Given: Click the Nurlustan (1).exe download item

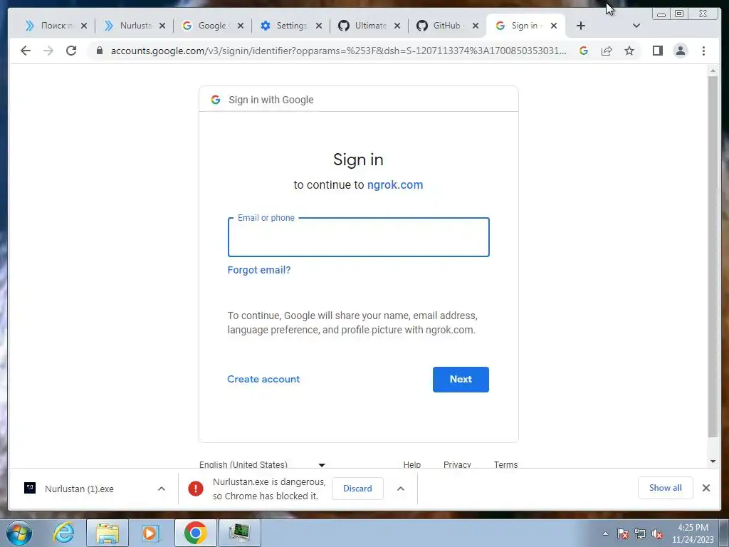Looking at the screenshot, I should (x=79, y=489).
